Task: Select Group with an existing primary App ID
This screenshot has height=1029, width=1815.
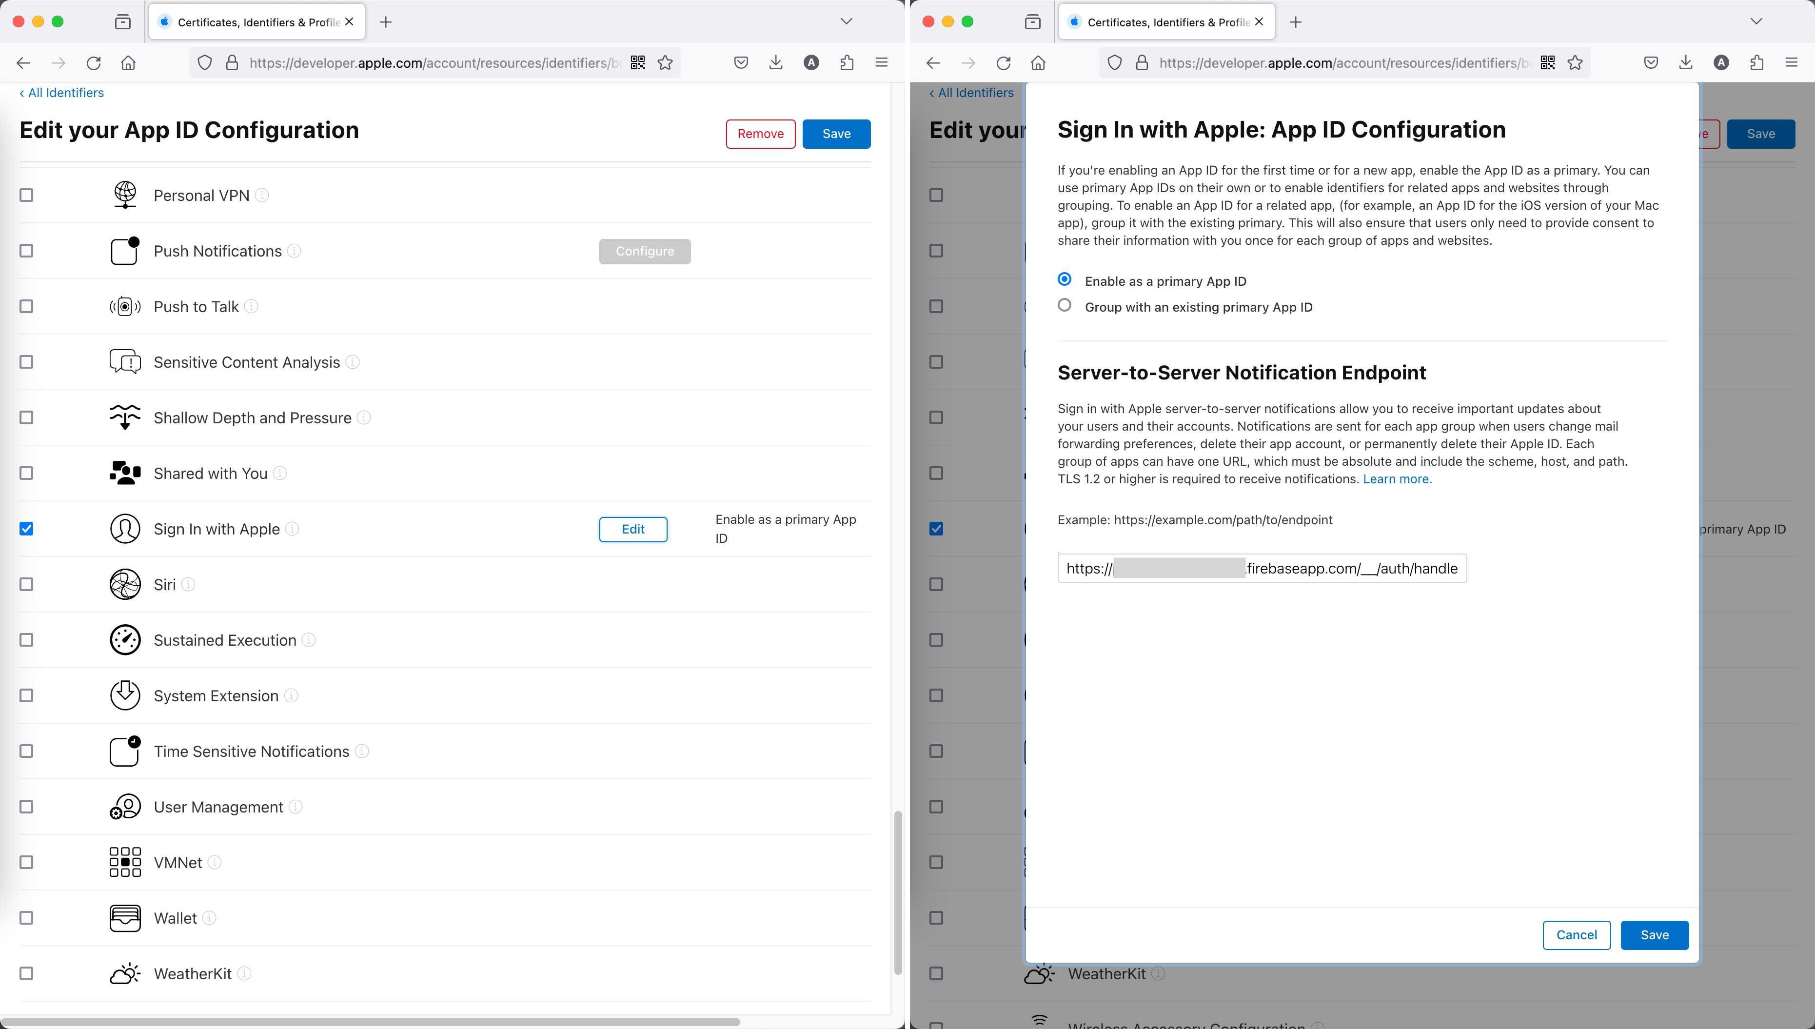Action: click(1065, 305)
